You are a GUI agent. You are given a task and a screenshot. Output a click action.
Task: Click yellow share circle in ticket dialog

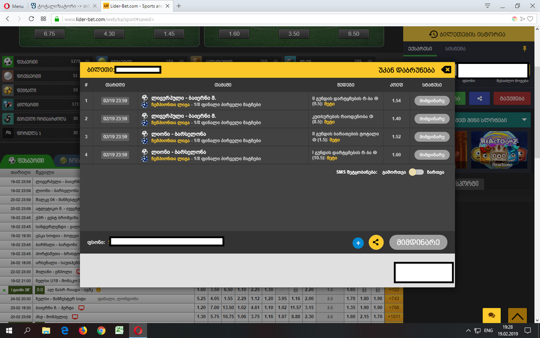tap(375, 242)
